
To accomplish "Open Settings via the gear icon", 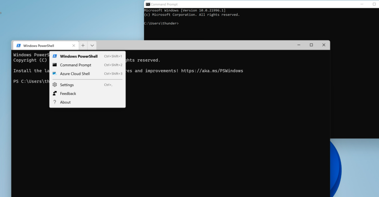I will (x=55, y=85).
